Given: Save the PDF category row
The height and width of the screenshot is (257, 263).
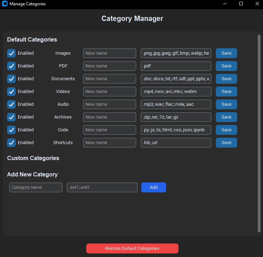Looking at the screenshot, I should pyautogui.click(x=226, y=66).
